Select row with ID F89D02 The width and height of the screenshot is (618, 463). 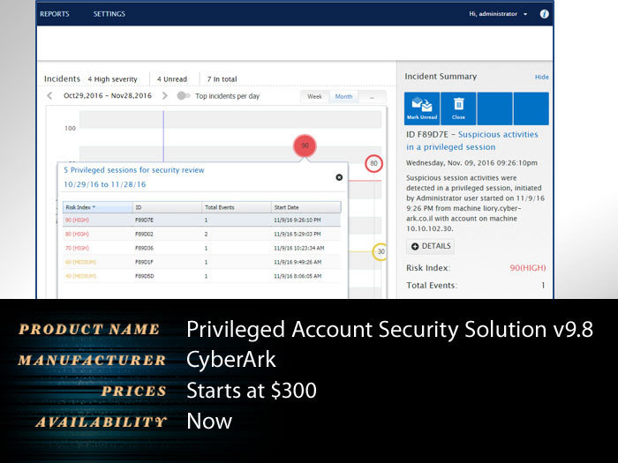[201, 234]
